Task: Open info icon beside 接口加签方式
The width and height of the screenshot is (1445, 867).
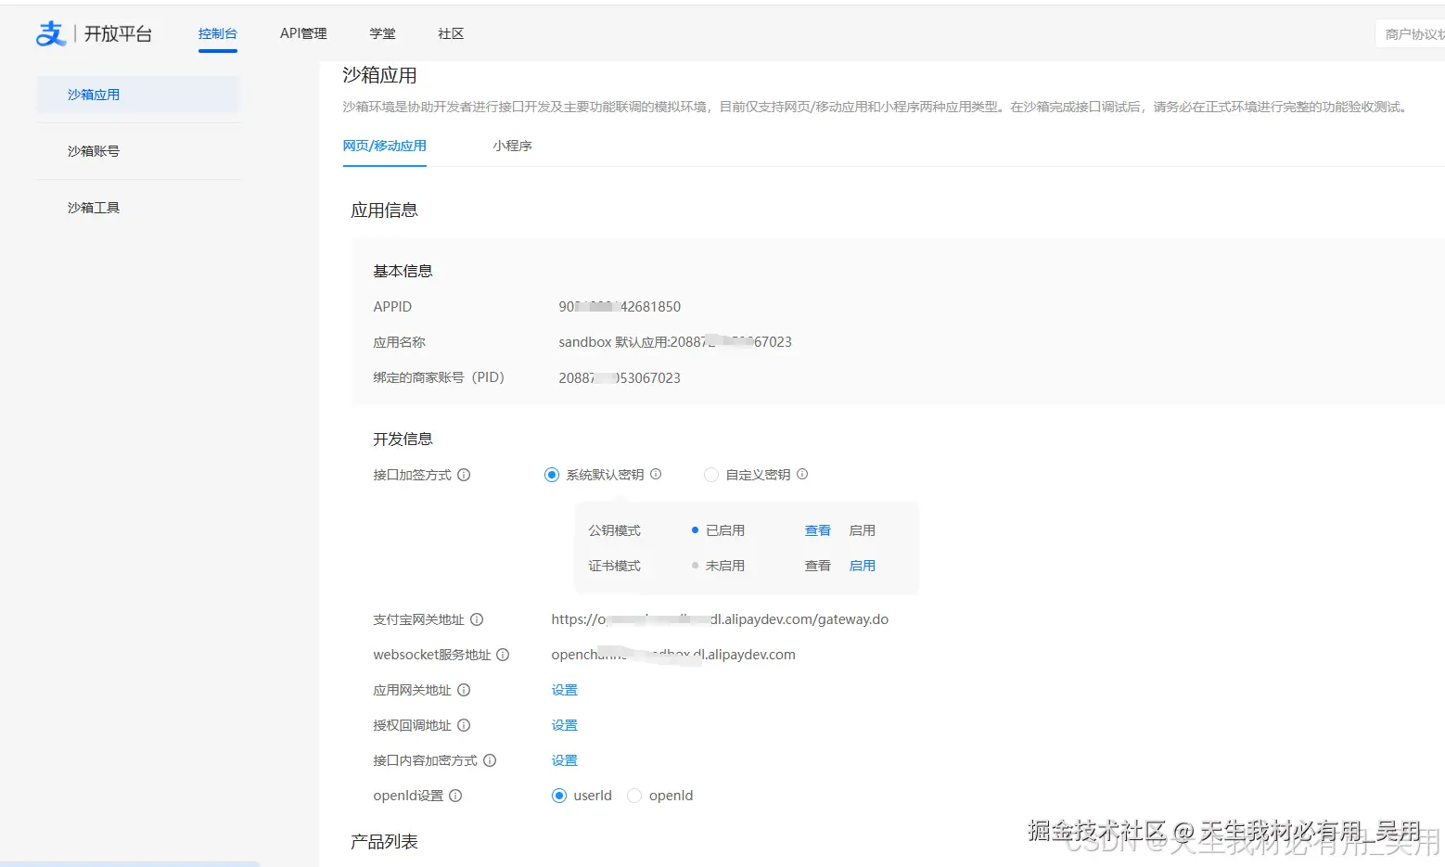Action: tap(464, 475)
